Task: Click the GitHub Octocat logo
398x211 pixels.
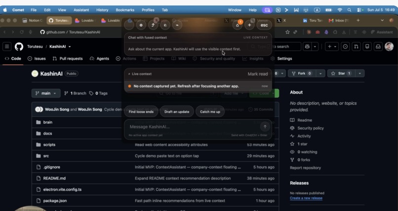Action: (x=19, y=47)
